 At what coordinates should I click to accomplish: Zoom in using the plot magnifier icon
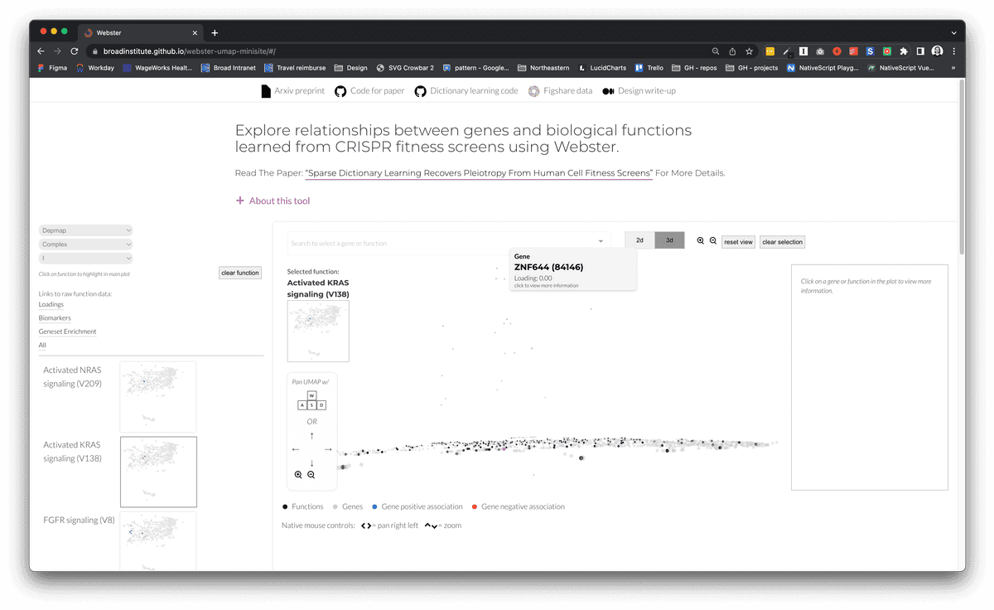pyautogui.click(x=700, y=241)
